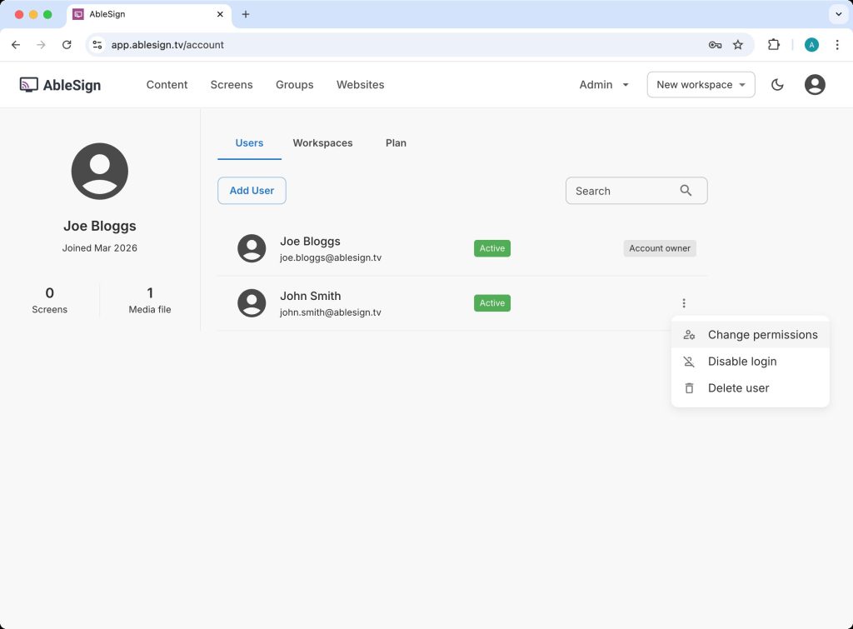Select Delete user from the menu
The height and width of the screenshot is (629, 853).
[738, 388]
